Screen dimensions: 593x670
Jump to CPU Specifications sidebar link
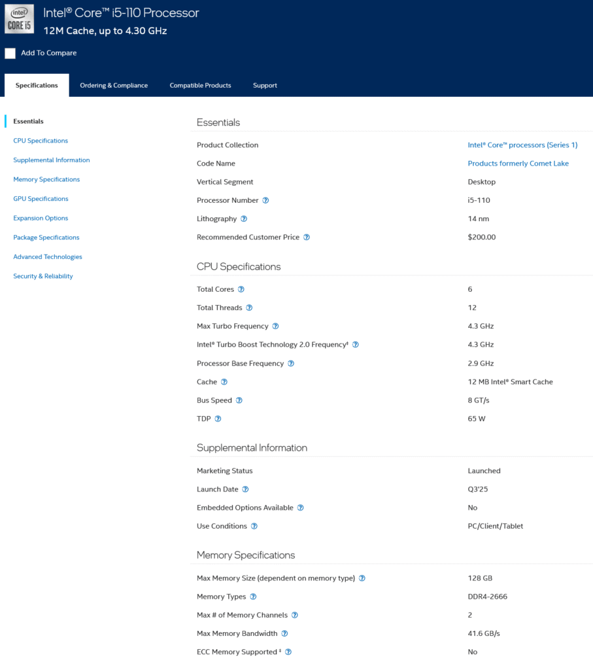coord(41,141)
